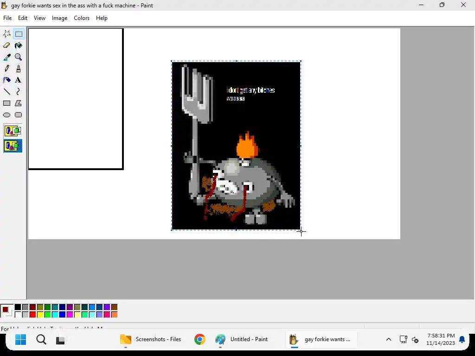Select the lime green swatch
Screen dimensions: 475x356
pyautogui.click(x=48, y=315)
